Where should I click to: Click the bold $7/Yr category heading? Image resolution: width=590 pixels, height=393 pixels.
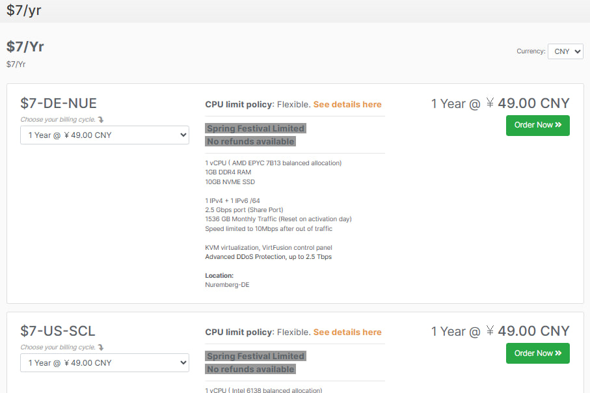pos(25,47)
